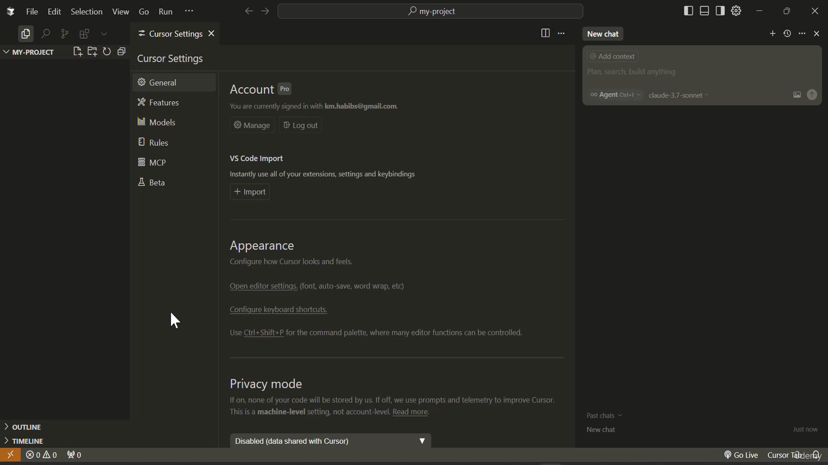The height and width of the screenshot is (465, 828).
Task: Select General settings category
Action: tap(174, 83)
